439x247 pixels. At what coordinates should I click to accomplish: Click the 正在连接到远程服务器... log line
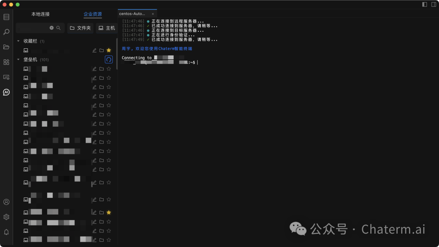[163, 21]
